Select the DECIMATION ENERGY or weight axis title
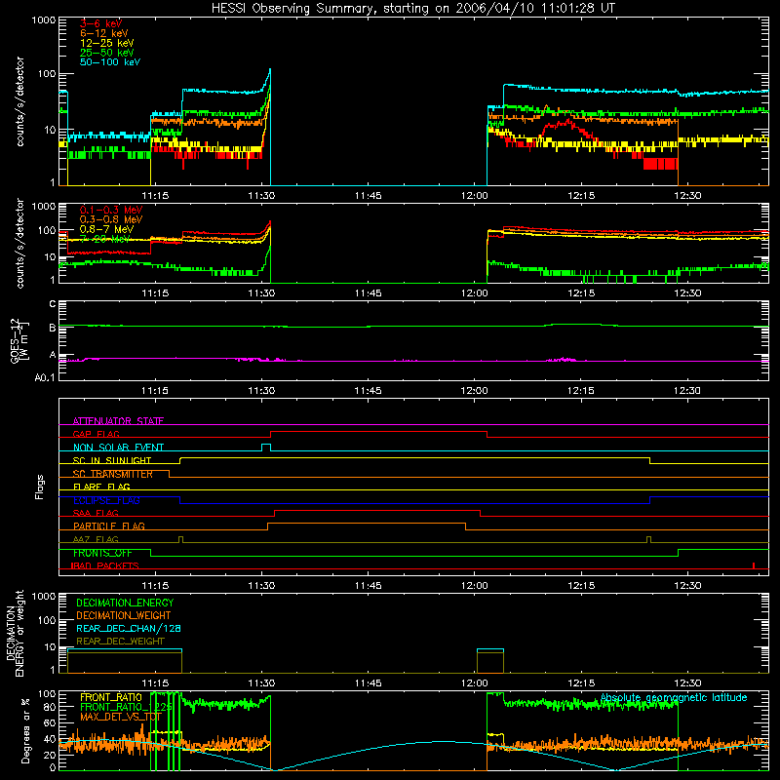Image resolution: width=780 pixels, height=780 pixels. [x=15, y=633]
